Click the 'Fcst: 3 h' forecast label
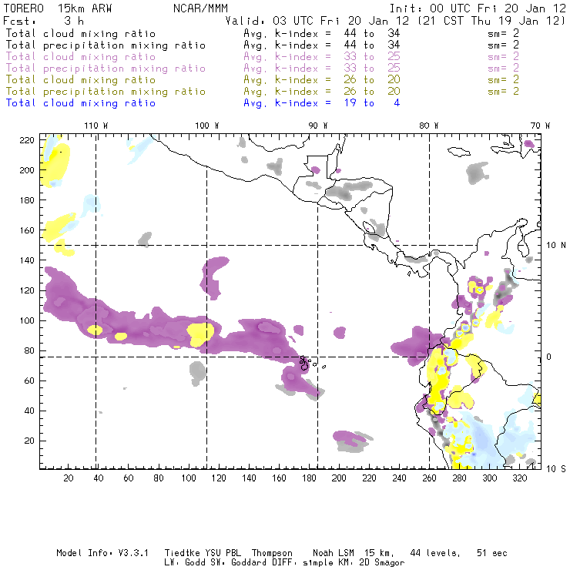This screenshot has height=570, width=570. tap(44, 21)
